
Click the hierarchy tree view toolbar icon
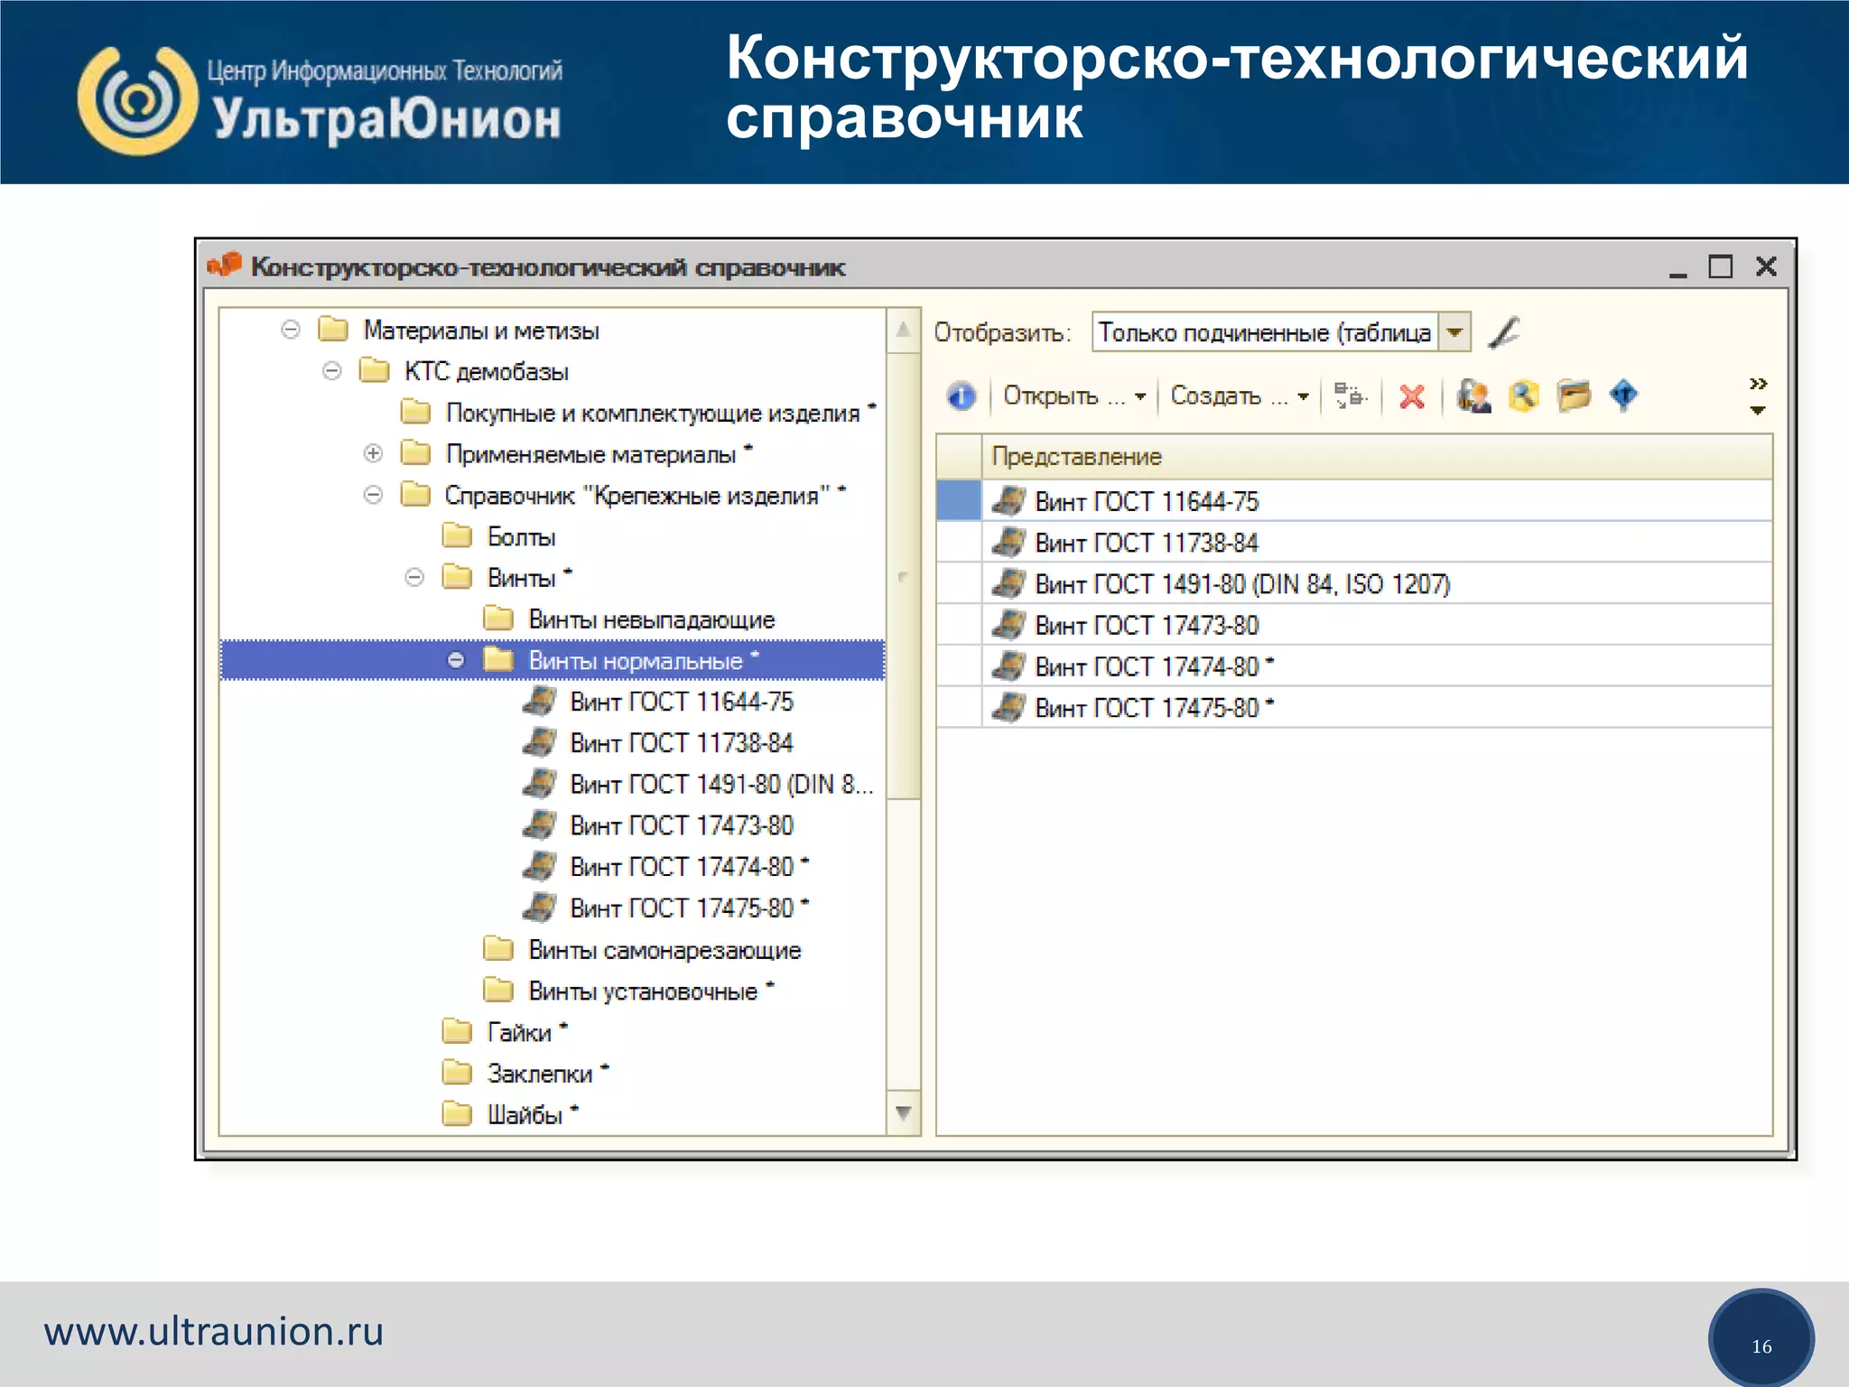pyautogui.click(x=1351, y=396)
